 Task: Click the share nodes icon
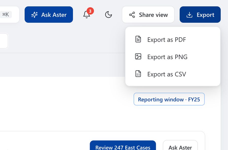click(x=132, y=15)
